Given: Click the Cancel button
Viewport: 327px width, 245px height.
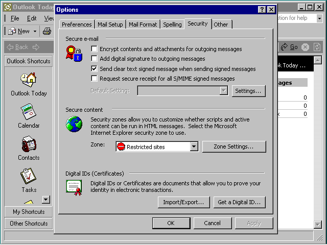Looking at the screenshot, I should click(213, 223).
